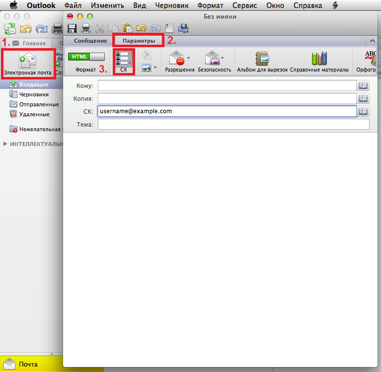Click in the Тема subject field
The image size is (381, 372).
(x=233, y=124)
